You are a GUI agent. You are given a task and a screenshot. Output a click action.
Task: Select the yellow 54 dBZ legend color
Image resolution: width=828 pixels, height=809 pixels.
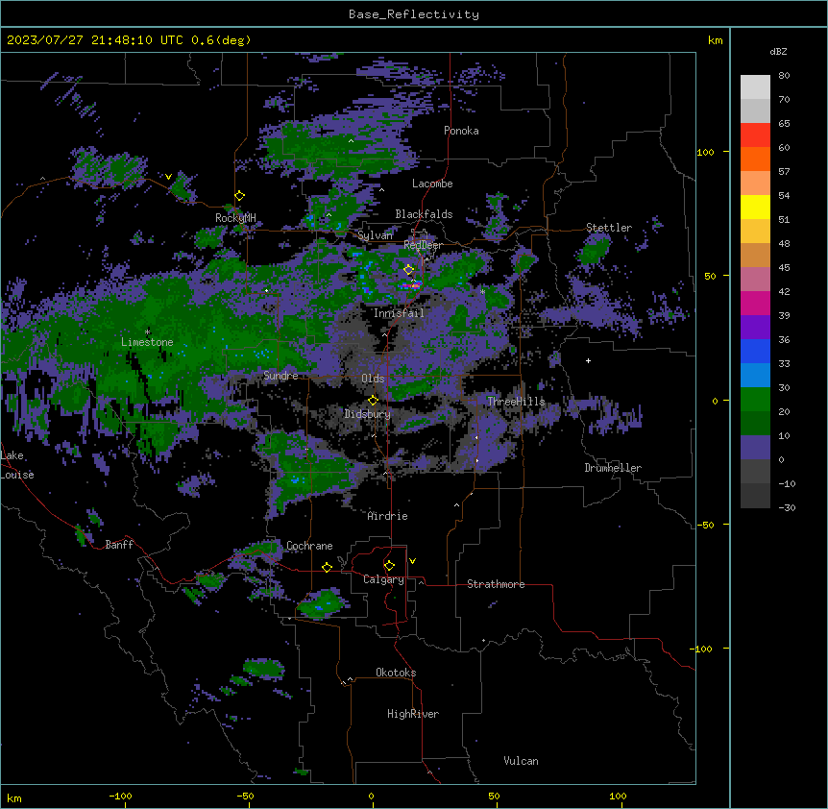coord(755,207)
